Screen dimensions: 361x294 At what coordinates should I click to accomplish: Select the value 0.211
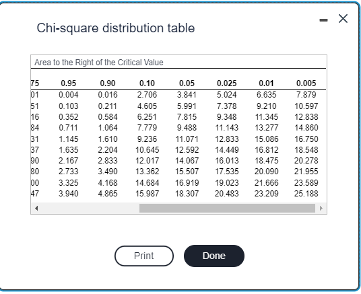coord(108,106)
